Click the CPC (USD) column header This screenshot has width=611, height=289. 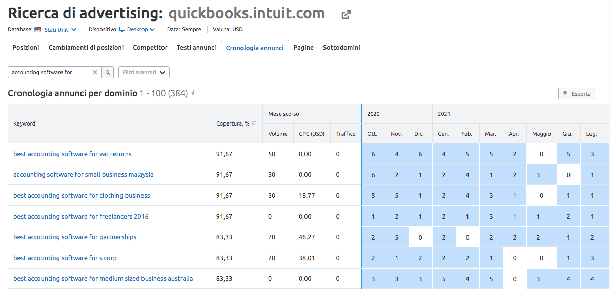[x=312, y=134]
